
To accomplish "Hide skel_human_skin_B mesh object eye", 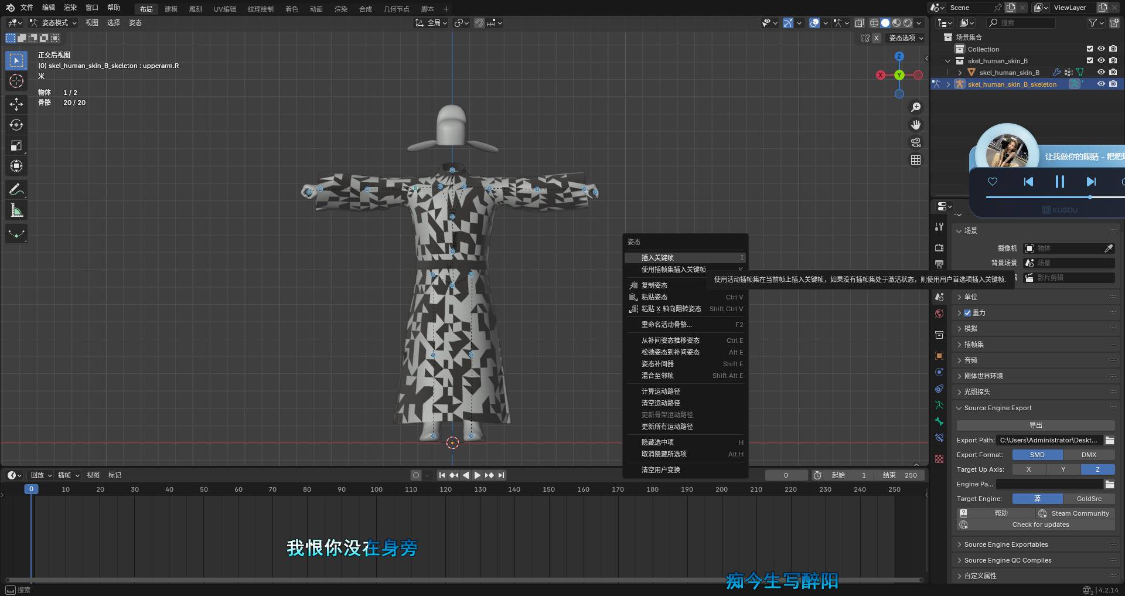I will tap(1101, 73).
